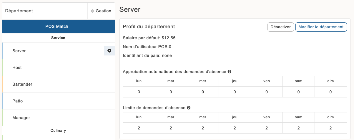Viewport: 354px width, 140px height.
Task: Click the lun auto-approval value cell
Action: pos(139,92)
